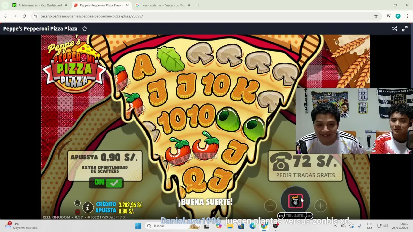This screenshot has width=413, height=232.
Task: Click the betano.pe address bar URL
Action: click(x=92, y=16)
